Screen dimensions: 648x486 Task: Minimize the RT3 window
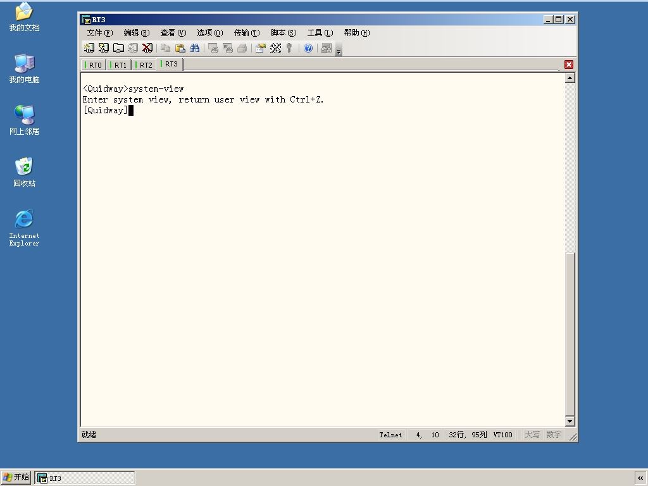point(548,20)
